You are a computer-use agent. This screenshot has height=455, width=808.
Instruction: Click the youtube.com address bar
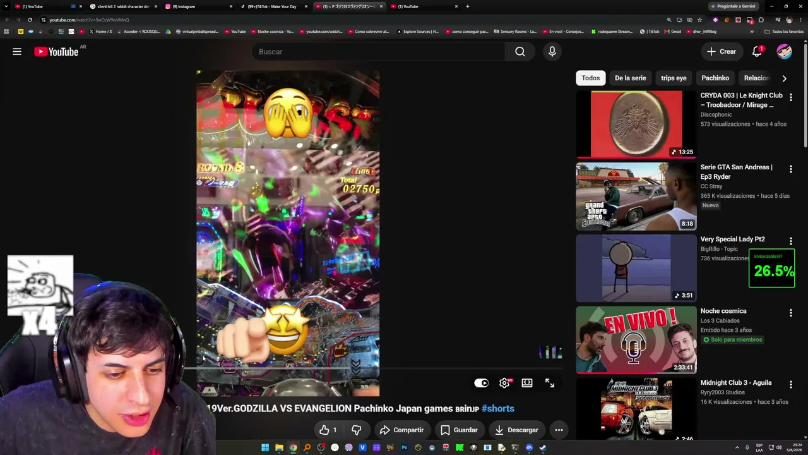pos(341,20)
